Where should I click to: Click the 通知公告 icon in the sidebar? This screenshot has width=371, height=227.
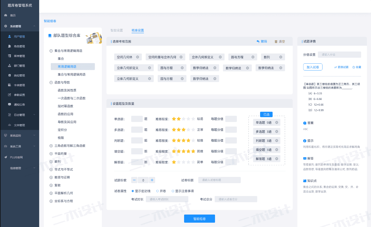pyautogui.click(x=10, y=104)
